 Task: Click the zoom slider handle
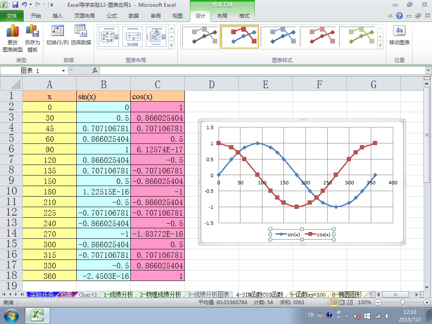402,302
